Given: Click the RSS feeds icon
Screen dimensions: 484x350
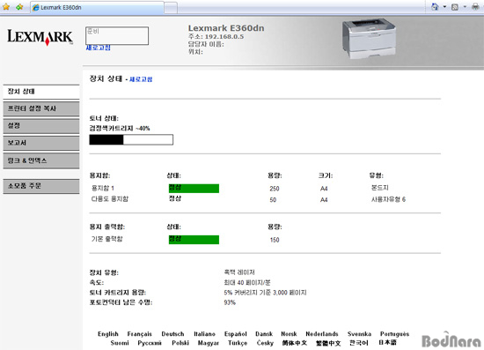Looking at the screenshot, I should (x=455, y=7).
